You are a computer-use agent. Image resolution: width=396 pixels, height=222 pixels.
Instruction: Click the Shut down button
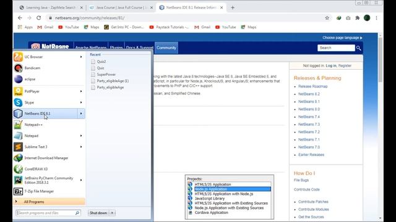pyautogui.click(x=98, y=213)
